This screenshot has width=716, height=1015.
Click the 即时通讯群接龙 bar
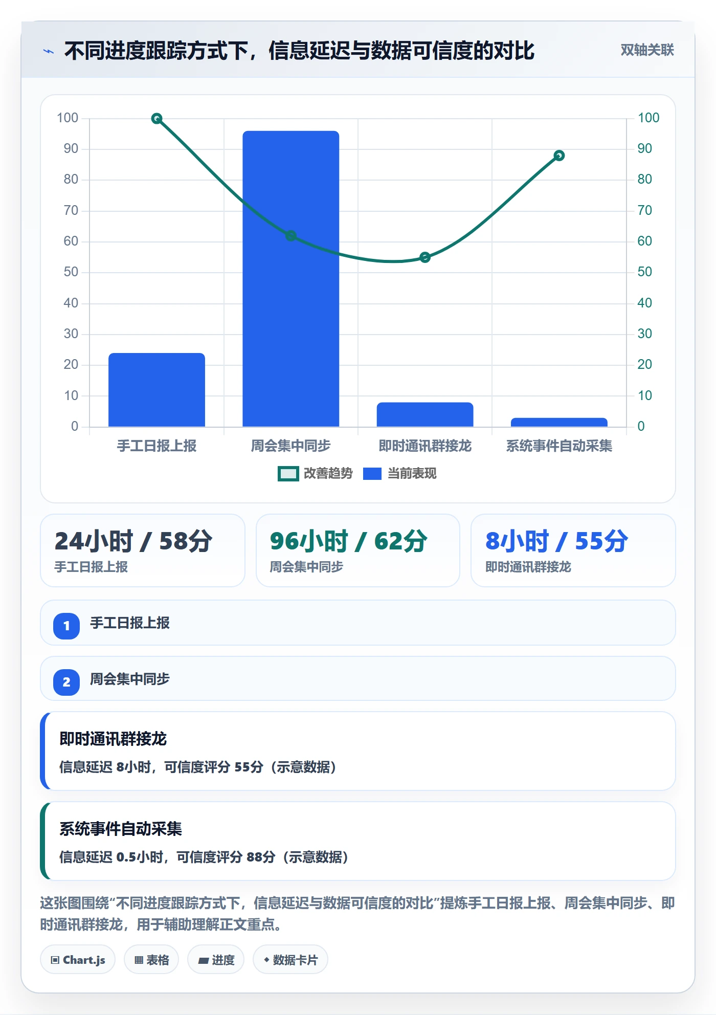tap(425, 414)
